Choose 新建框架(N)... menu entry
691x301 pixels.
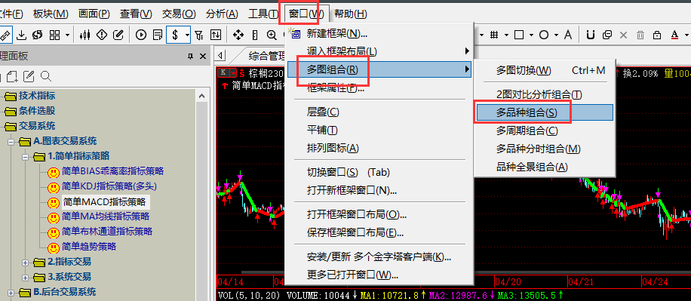(379, 33)
